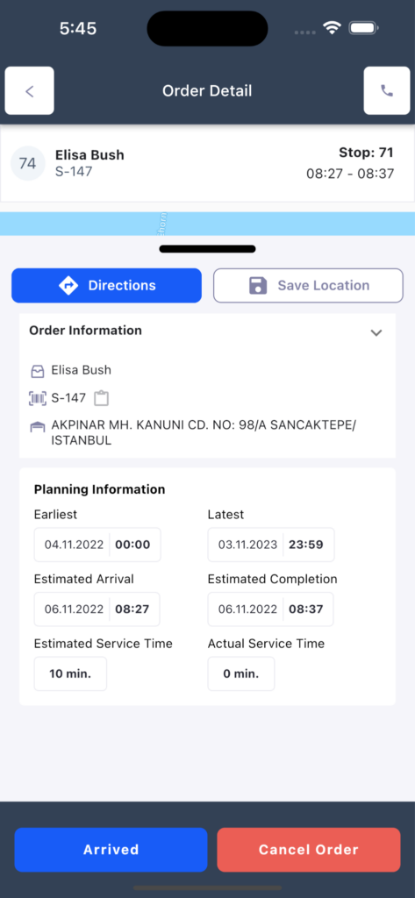Mark the order as Arrived
This screenshot has height=898, width=415.
tap(111, 849)
